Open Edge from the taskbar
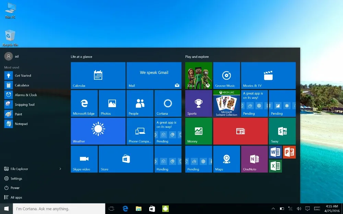 (x=125, y=209)
